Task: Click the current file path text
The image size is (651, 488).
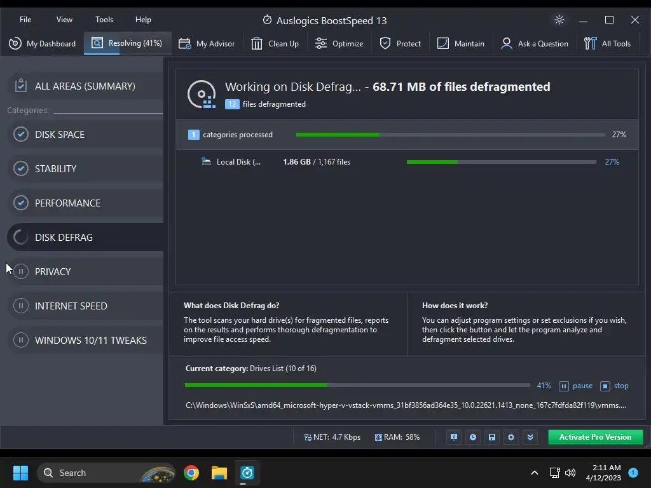Action: (x=406, y=405)
